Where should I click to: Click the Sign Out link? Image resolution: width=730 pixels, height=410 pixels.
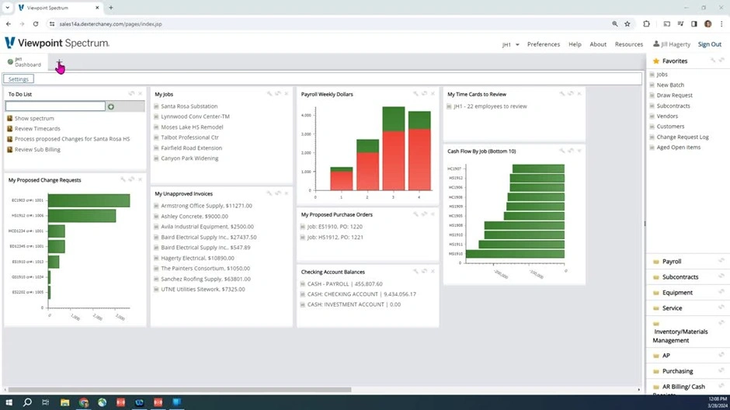[709, 44]
